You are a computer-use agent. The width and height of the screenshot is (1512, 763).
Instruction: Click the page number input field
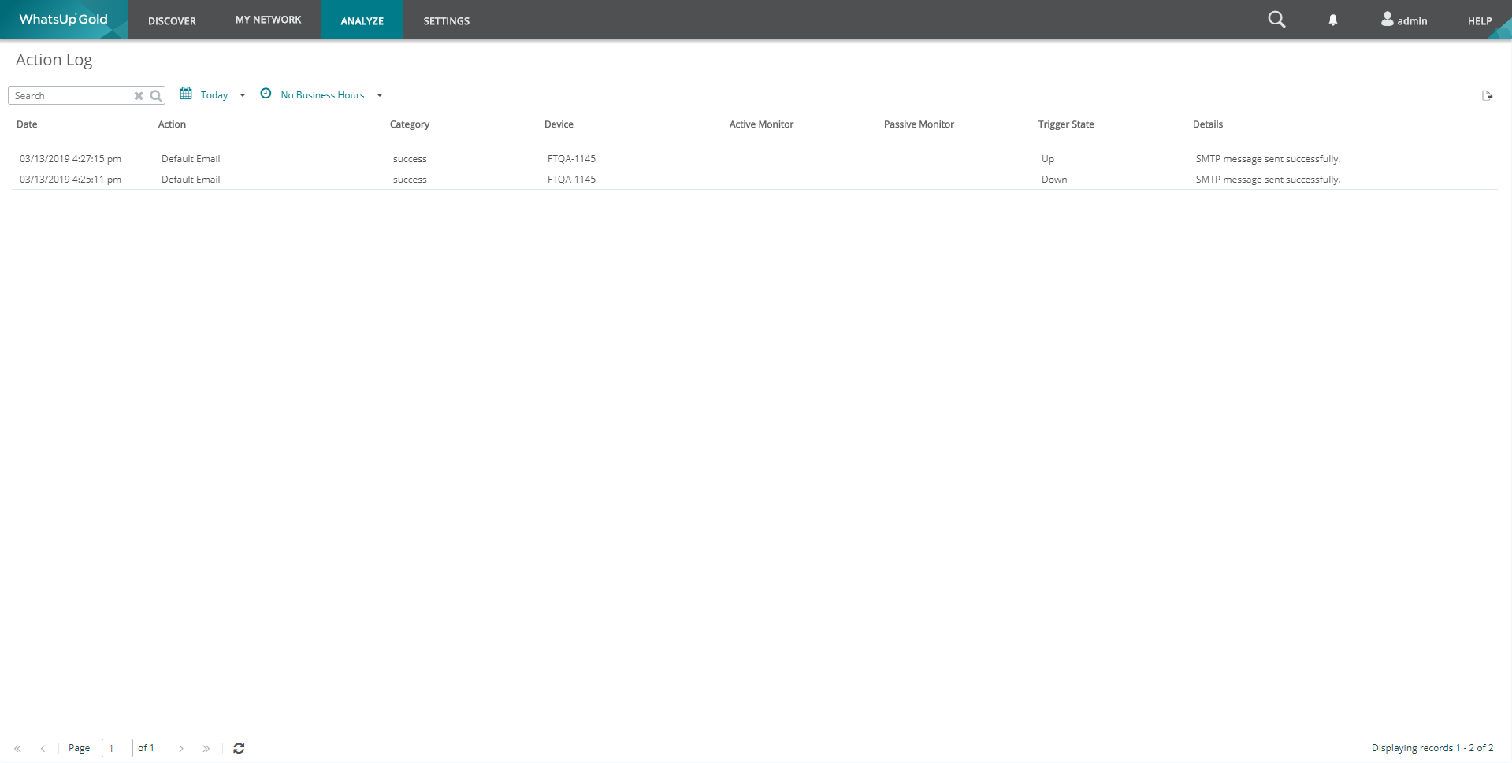pyautogui.click(x=117, y=748)
